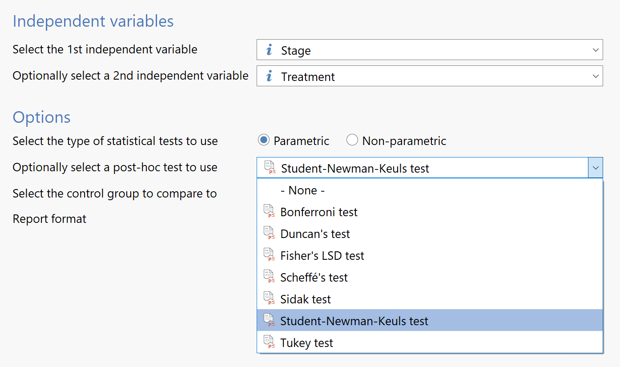Screen dimensions: 620x367
Task: Click the Stage variable selection field
Action: click(430, 50)
